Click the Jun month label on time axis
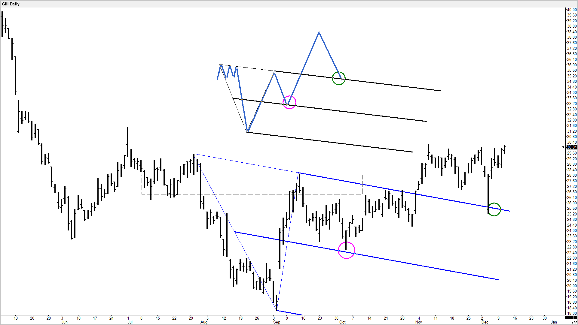 pyautogui.click(x=64, y=322)
